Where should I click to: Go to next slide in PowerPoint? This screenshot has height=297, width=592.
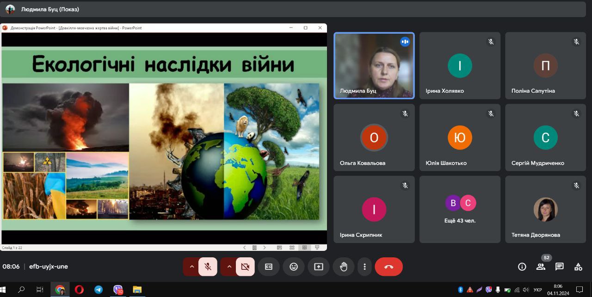tap(265, 248)
